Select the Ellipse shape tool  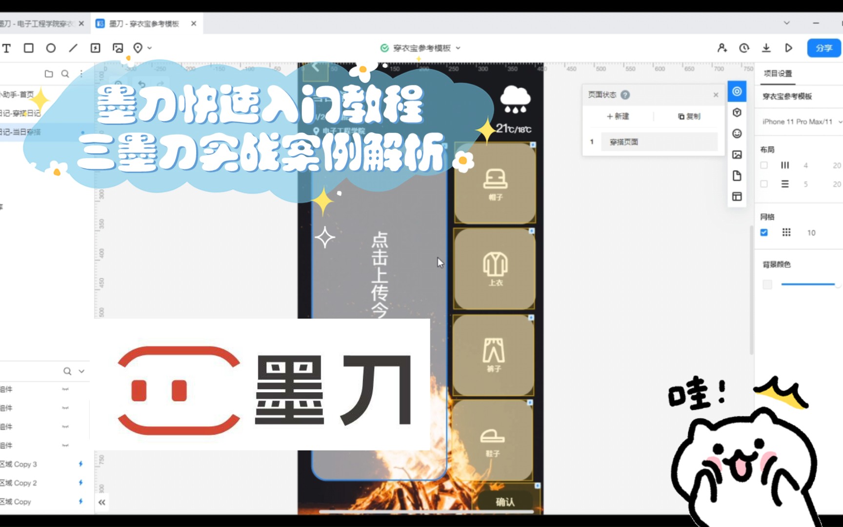(x=51, y=48)
